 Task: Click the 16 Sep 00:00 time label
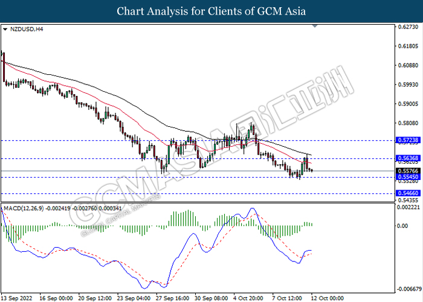[56, 298]
